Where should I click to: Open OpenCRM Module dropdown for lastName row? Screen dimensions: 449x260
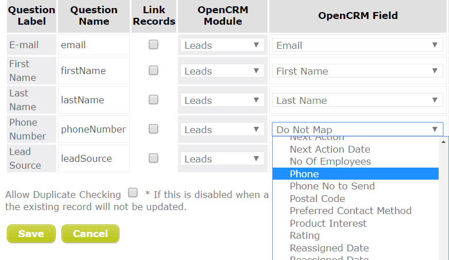pyautogui.click(x=222, y=100)
